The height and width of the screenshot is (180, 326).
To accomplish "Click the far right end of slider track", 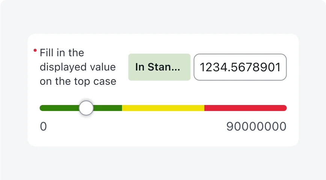I will (x=285, y=108).
